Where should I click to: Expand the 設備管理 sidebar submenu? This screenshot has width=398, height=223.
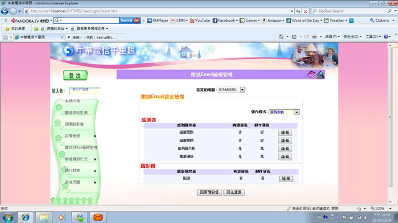(95, 136)
